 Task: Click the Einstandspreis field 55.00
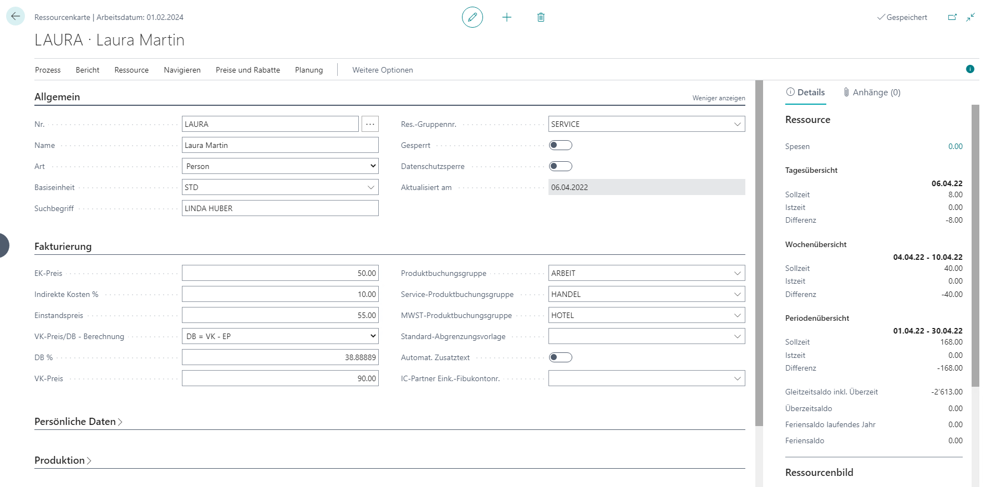tap(280, 315)
